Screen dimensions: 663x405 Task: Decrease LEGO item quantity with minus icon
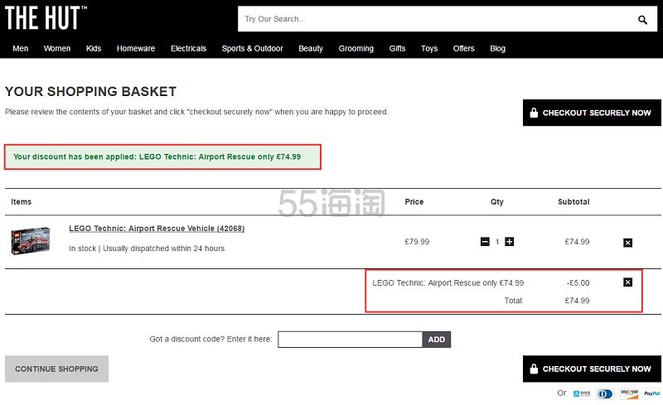[485, 242]
